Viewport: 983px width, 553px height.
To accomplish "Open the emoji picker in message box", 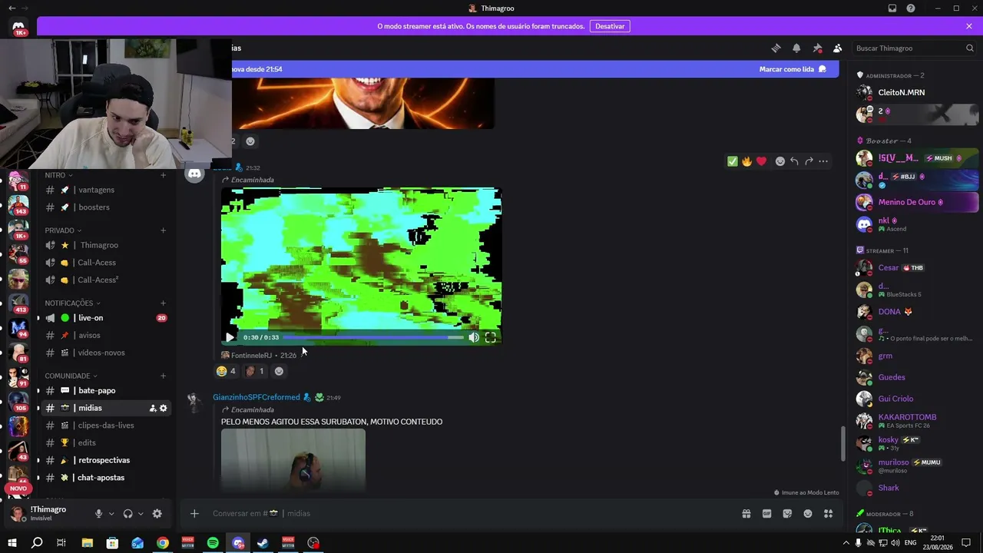I will click(808, 514).
